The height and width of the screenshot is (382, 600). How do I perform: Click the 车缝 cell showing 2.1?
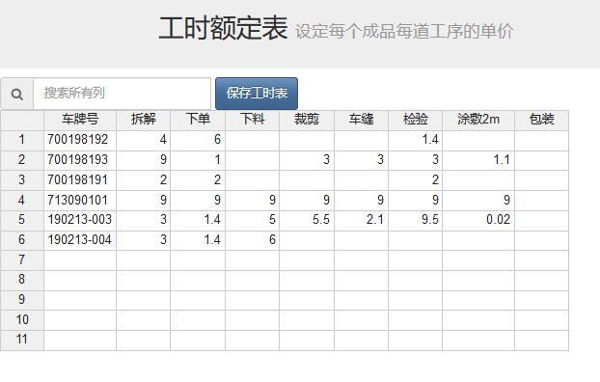[x=361, y=221]
